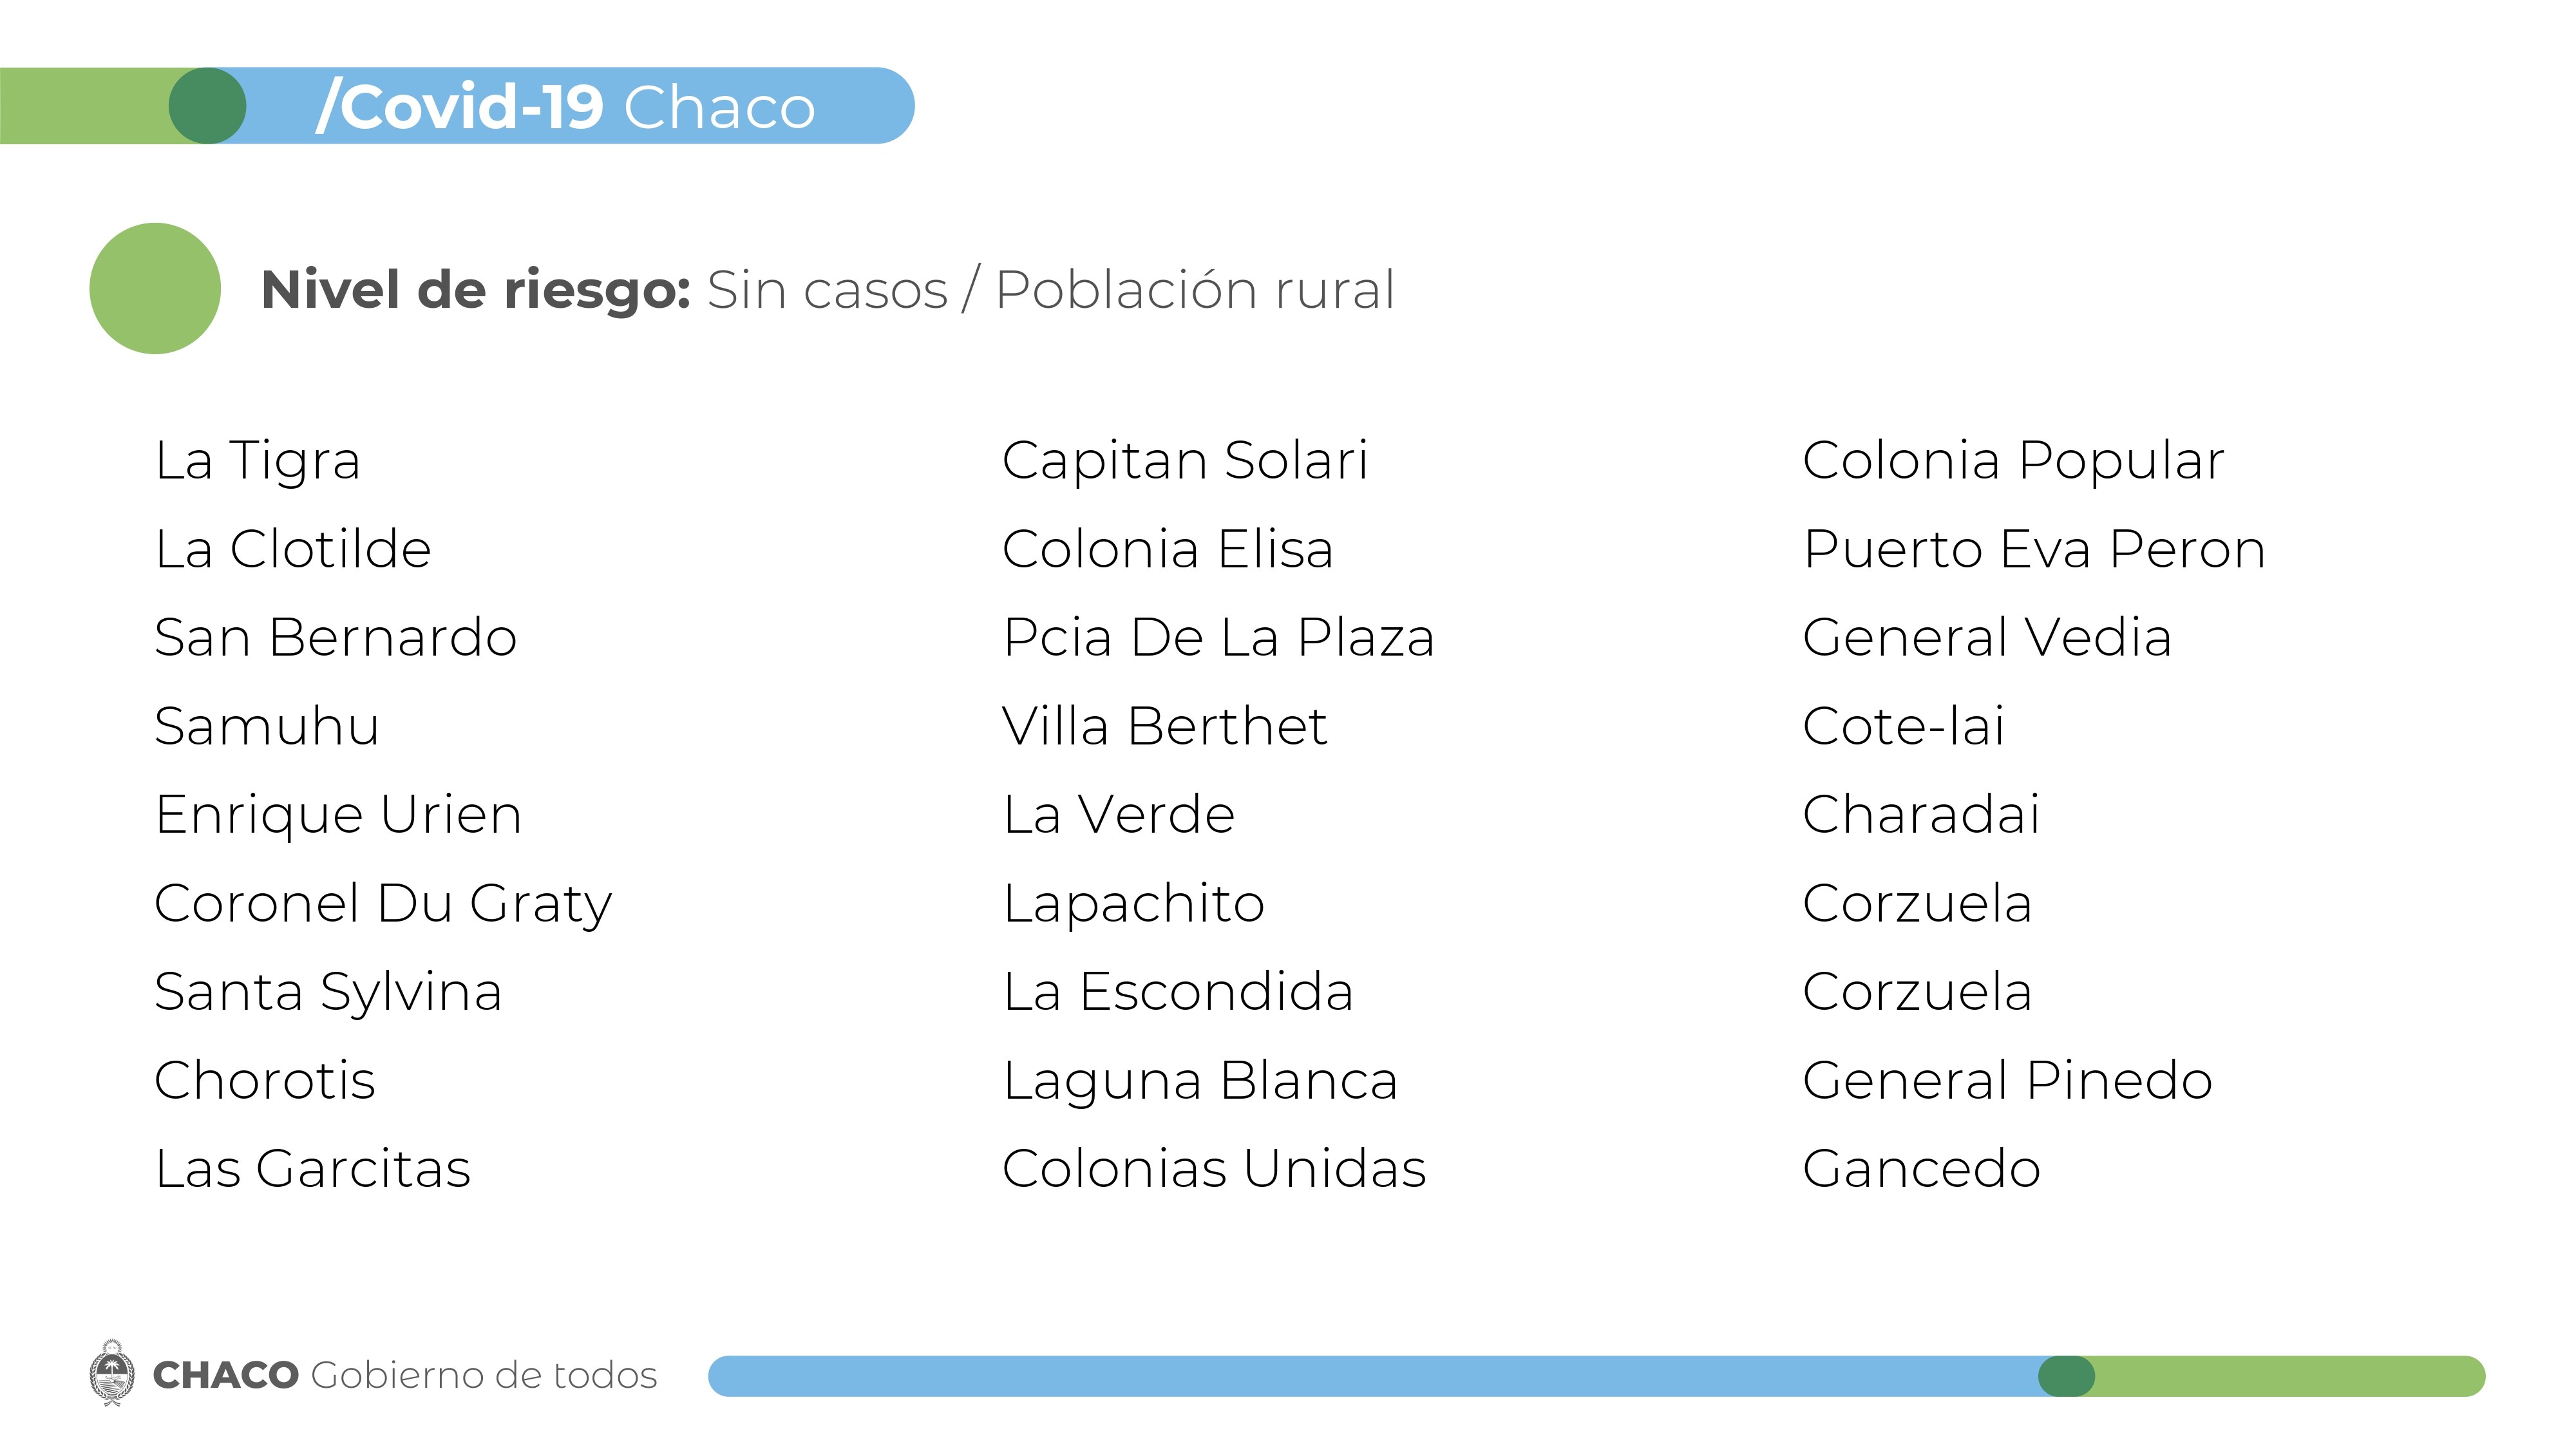Viewport: 2576px width, 1449px height.
Task: Select Puerto Eva Peron entry
Action: [x=2034, y=549]
